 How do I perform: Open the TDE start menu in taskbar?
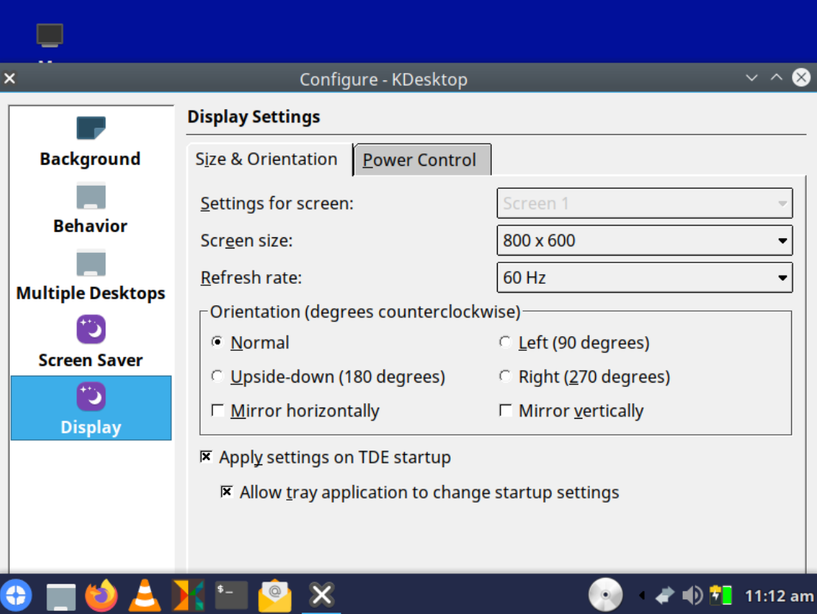coord(16,595)
